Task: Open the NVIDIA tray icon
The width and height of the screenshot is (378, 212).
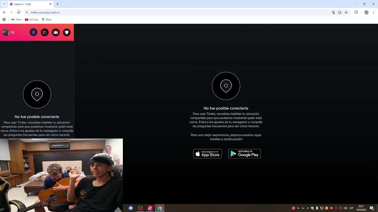Action: [308, 208]
